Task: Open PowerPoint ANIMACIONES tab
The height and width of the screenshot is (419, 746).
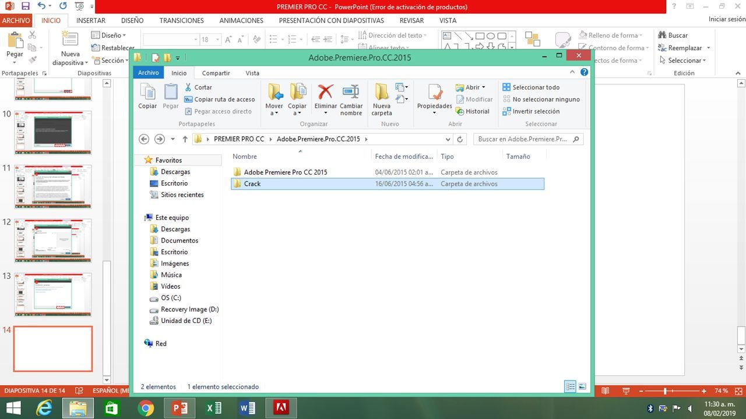Action: [x=241, y=20]
